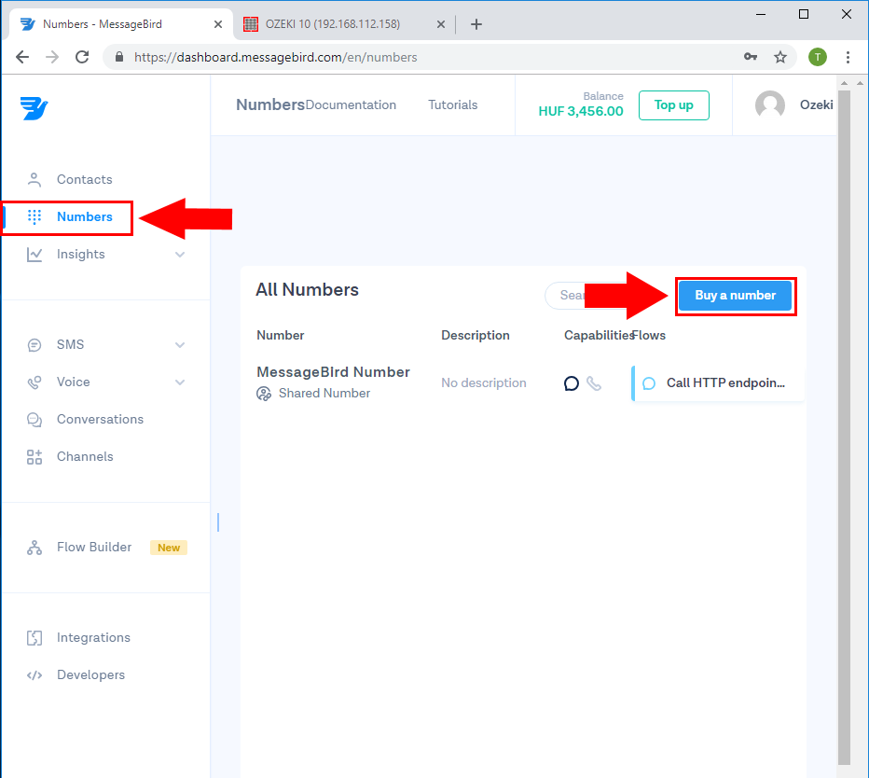
Task: Click the site lock padlock icon
Action: coord(119,57)
